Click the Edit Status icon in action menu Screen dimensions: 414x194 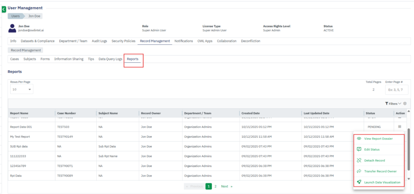359,150
